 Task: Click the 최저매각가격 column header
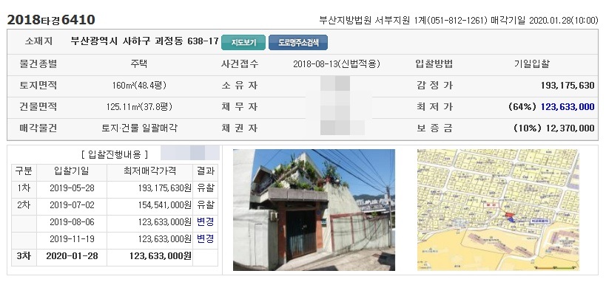coord(149,171)
